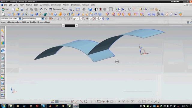Select the Studio Spline sketch tool

pos(103,101)
